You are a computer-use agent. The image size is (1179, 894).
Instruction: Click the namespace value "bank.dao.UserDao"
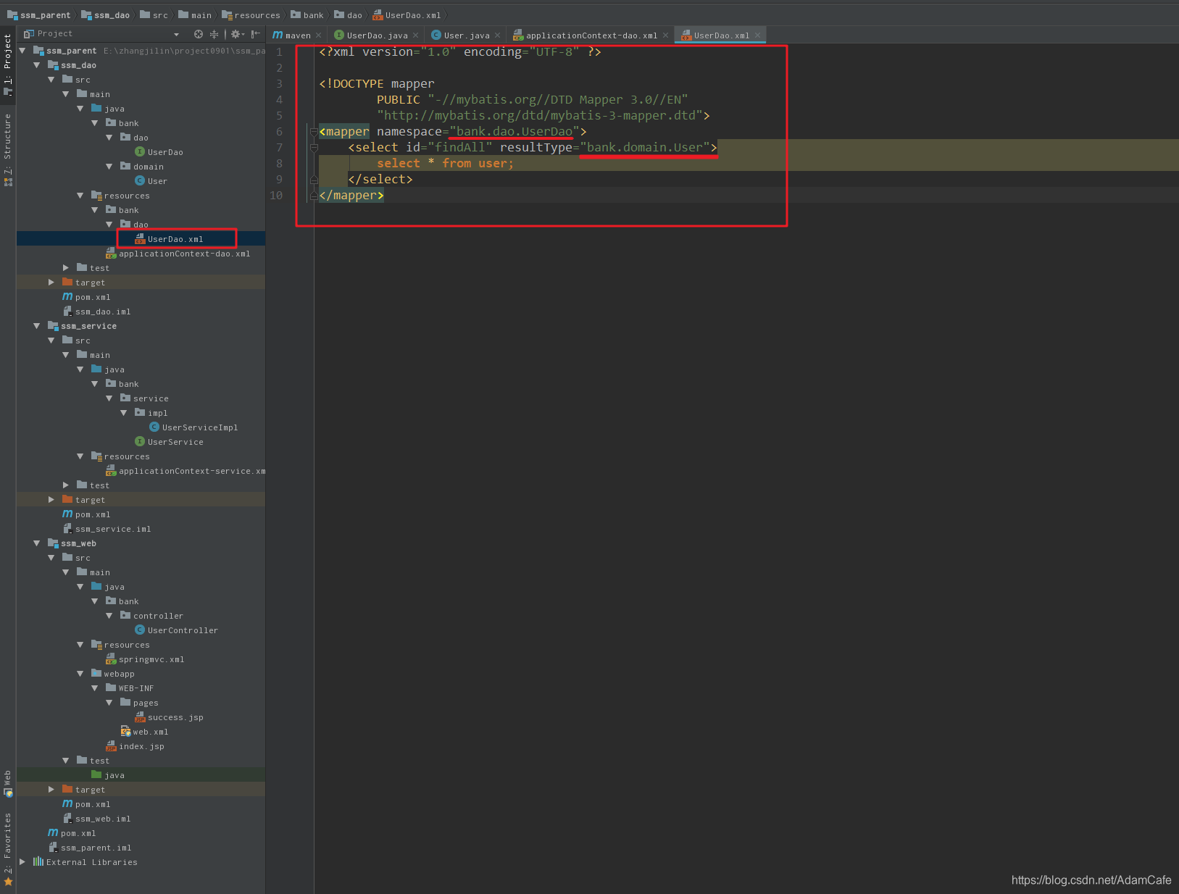click(514, 132)
